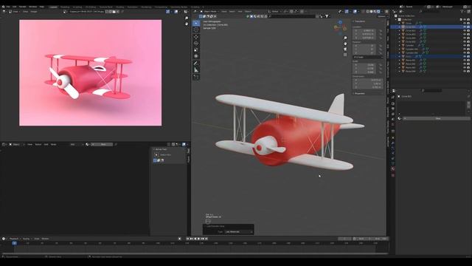Open the Material properties tab icon
The width and height of the screenshot is (472, 266).
pyautogui.click(x=393, y=169)
